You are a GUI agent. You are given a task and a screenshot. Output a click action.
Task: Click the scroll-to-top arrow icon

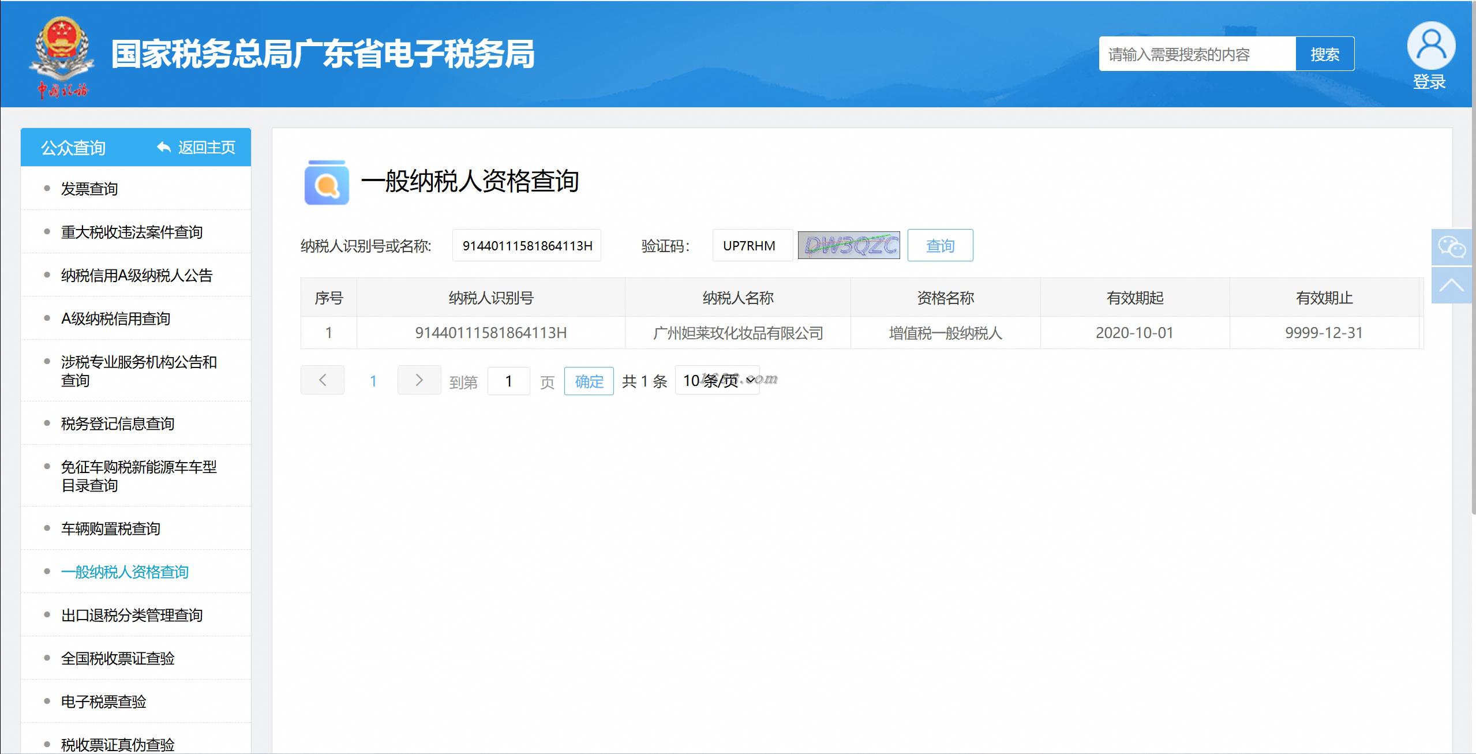point(1452,286)
